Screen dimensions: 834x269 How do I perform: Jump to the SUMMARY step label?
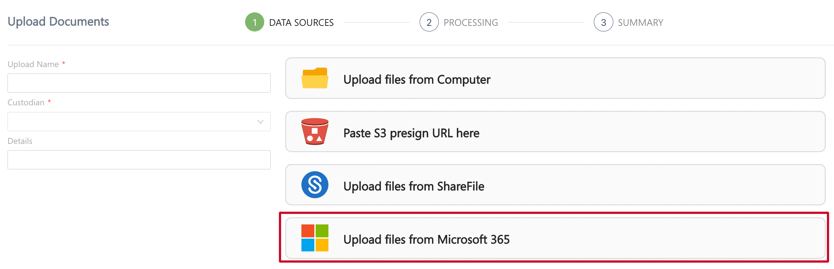(640, 22)
